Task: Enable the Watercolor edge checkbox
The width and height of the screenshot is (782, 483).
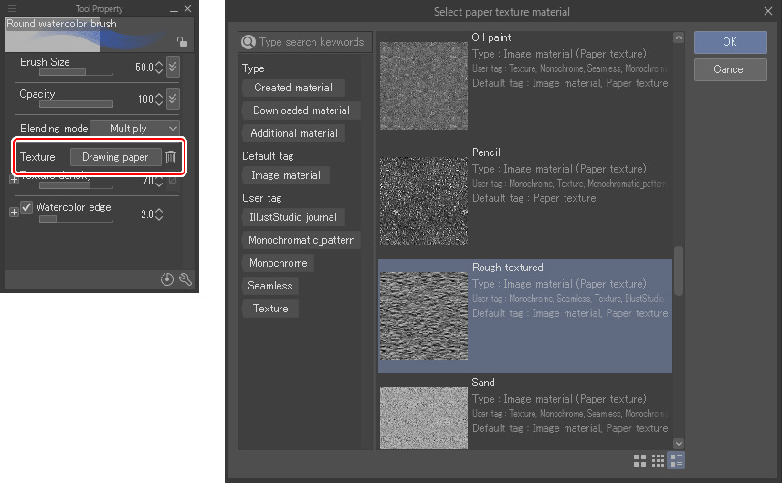Action: point(26,207)
